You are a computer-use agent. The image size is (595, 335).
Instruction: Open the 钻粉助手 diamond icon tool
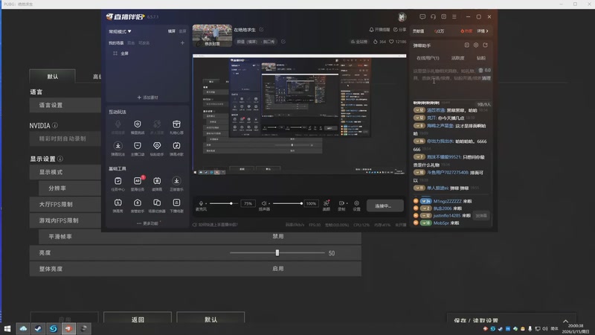[x=157, y=145]
